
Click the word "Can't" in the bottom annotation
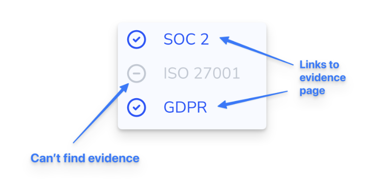point(45,158)
